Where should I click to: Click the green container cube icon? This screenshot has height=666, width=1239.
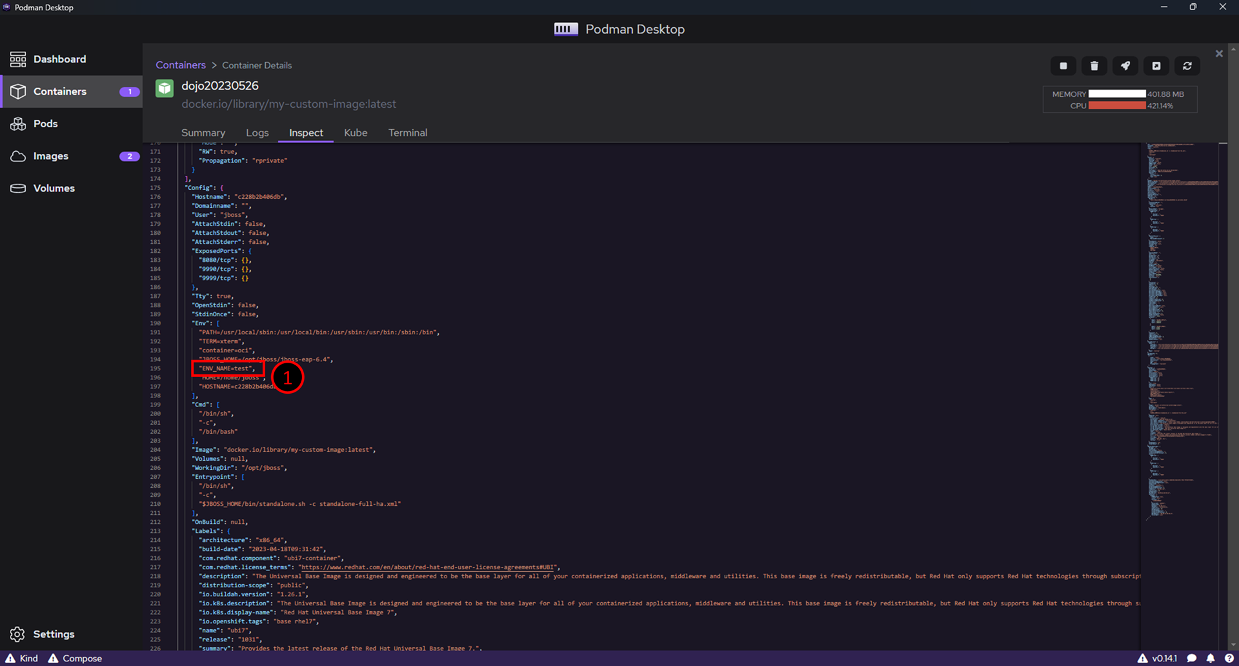[165, 88]
